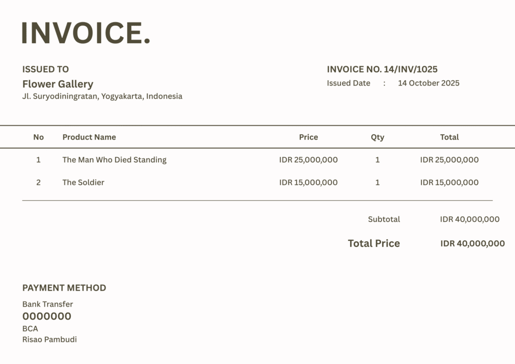
Task: Select the IDR 25,000,000 price cell
Action: (308, 160)
